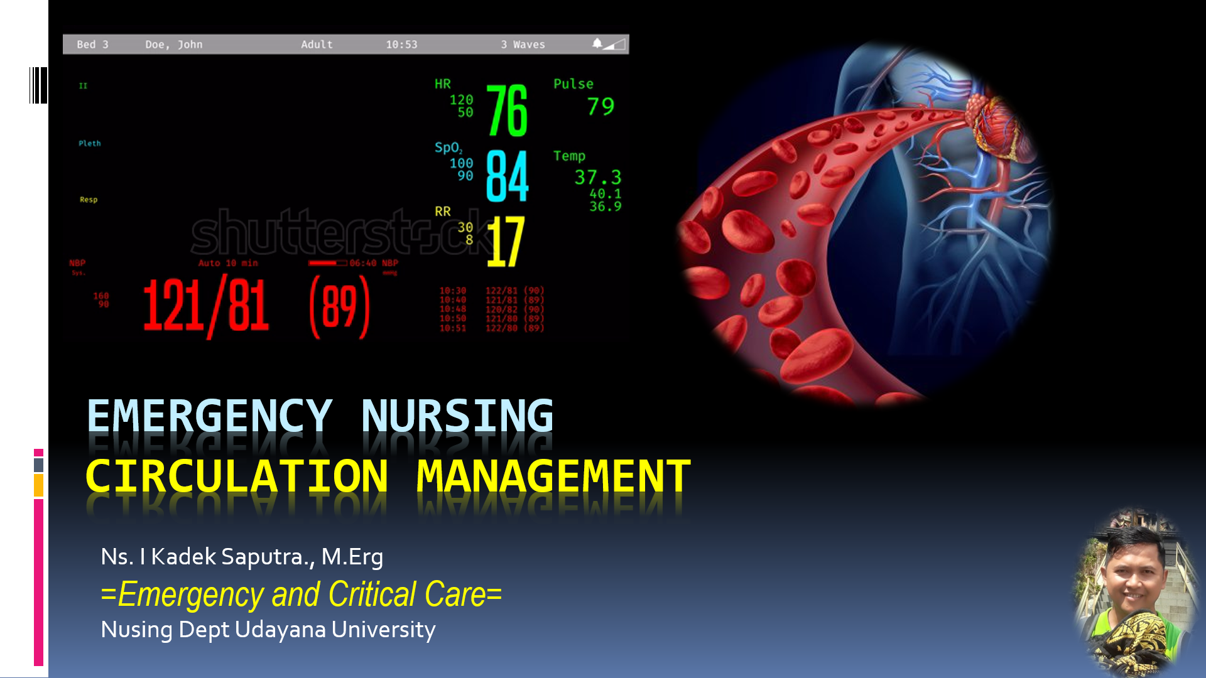Viewport: 1206px width, 678px height.
Task: Click the 10:30 NBP history row
Action: [492, 291]
